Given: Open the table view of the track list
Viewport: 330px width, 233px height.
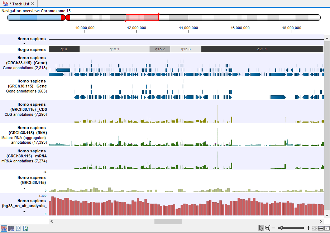Looking at the screenshot, I should click(11, 228).
